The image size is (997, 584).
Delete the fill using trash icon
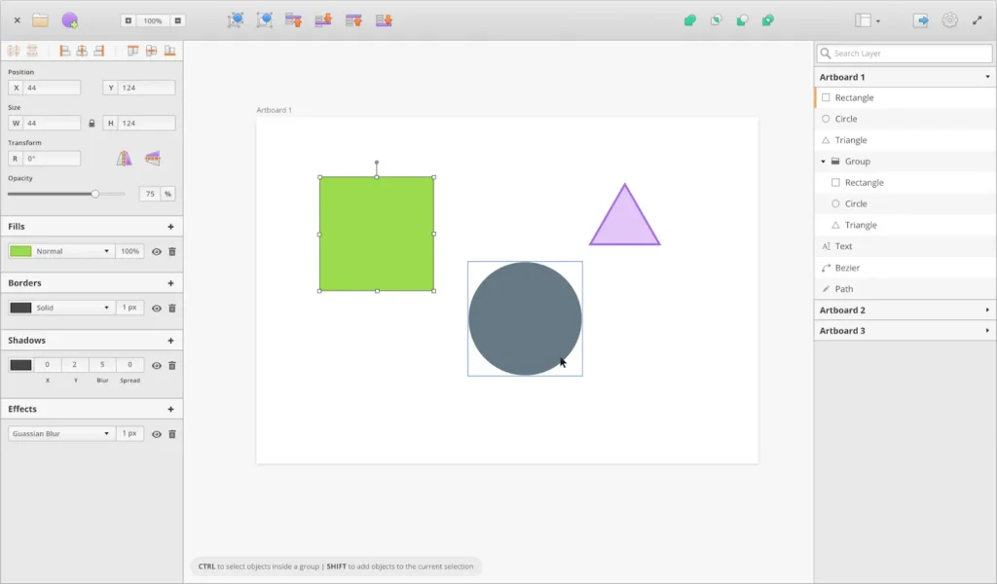click(x=172, y=251)
